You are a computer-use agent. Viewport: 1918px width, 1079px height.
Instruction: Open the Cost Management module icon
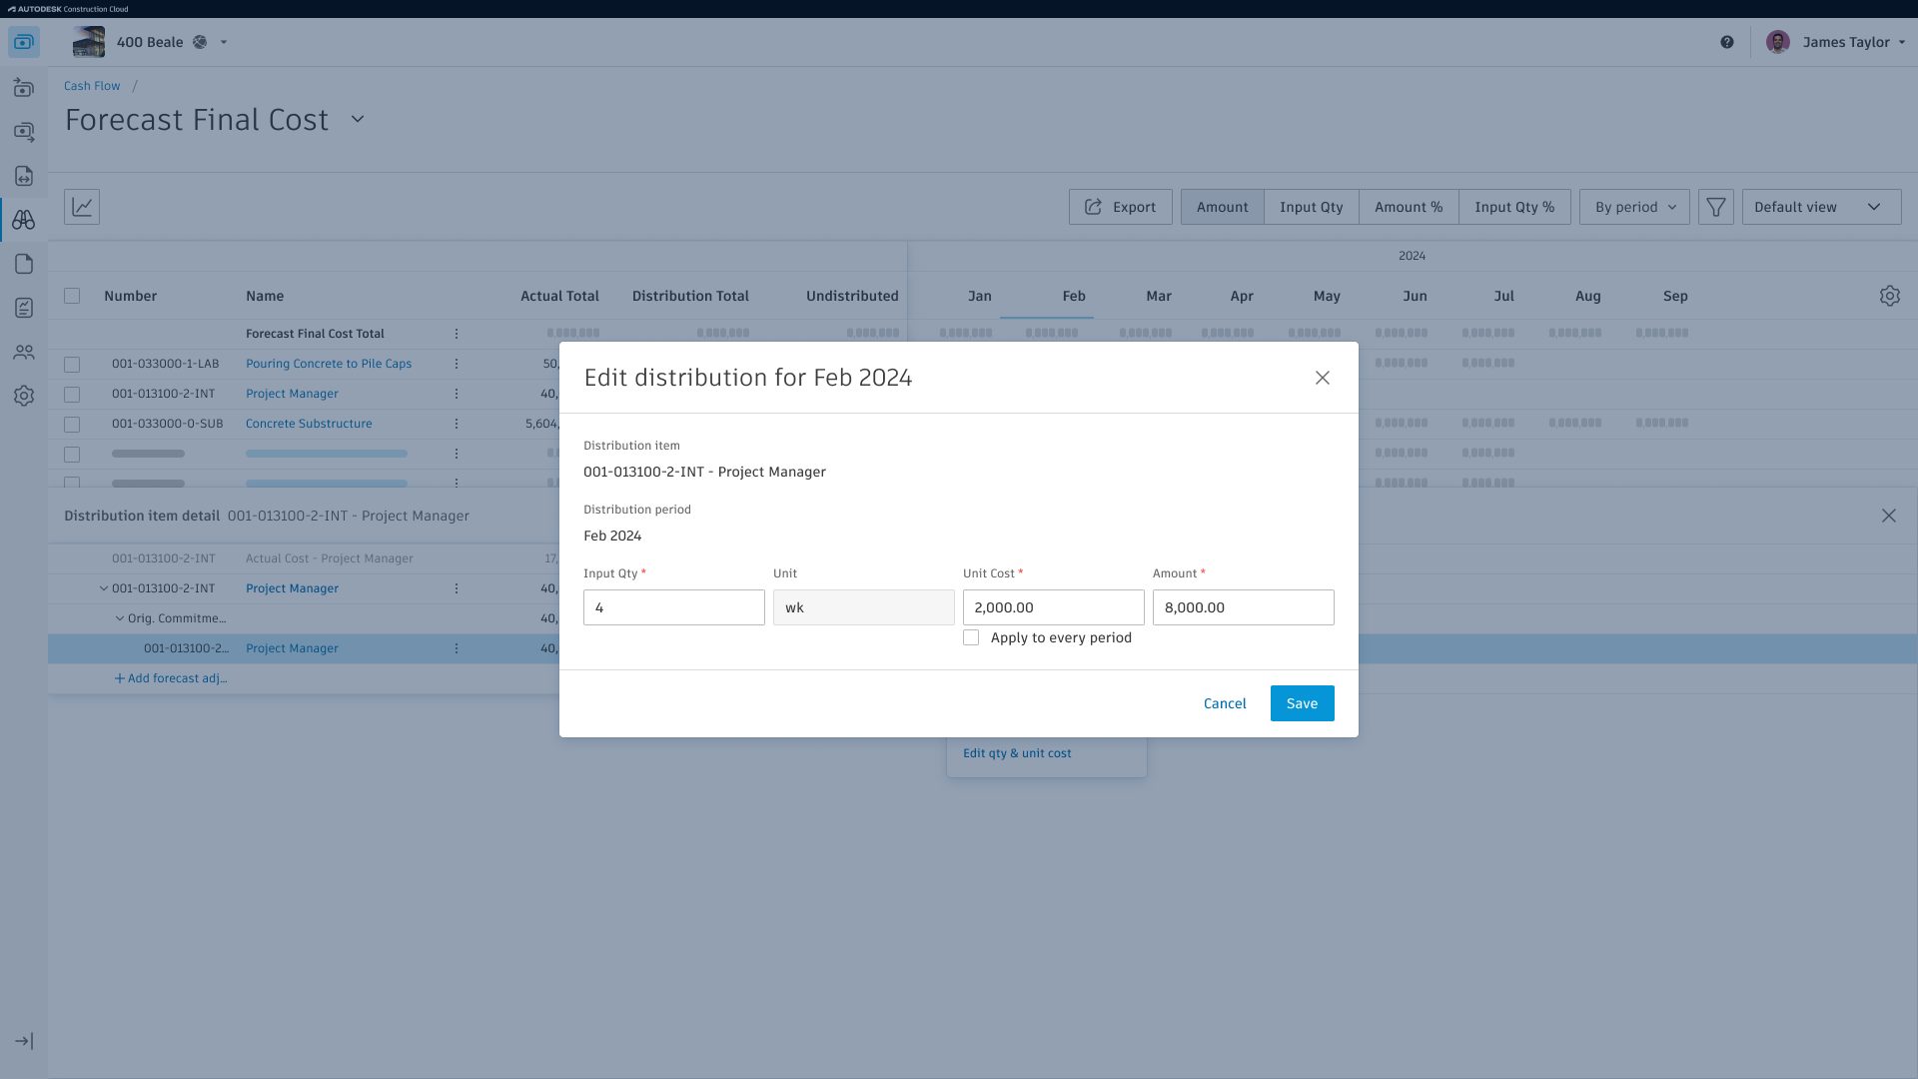pos(24,42)
